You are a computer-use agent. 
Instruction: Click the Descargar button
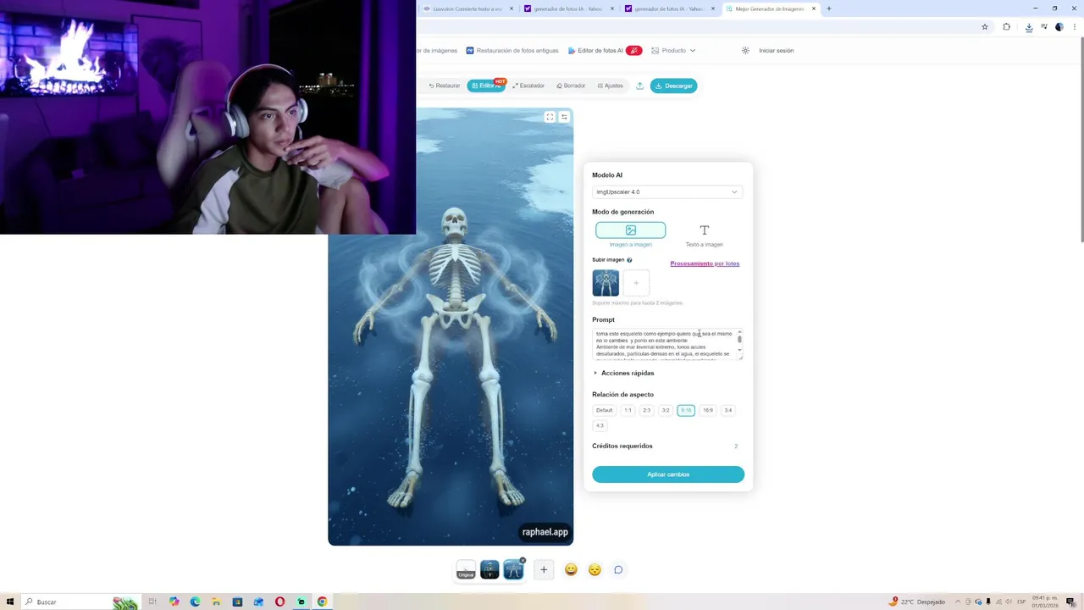(x=674, y=86)
